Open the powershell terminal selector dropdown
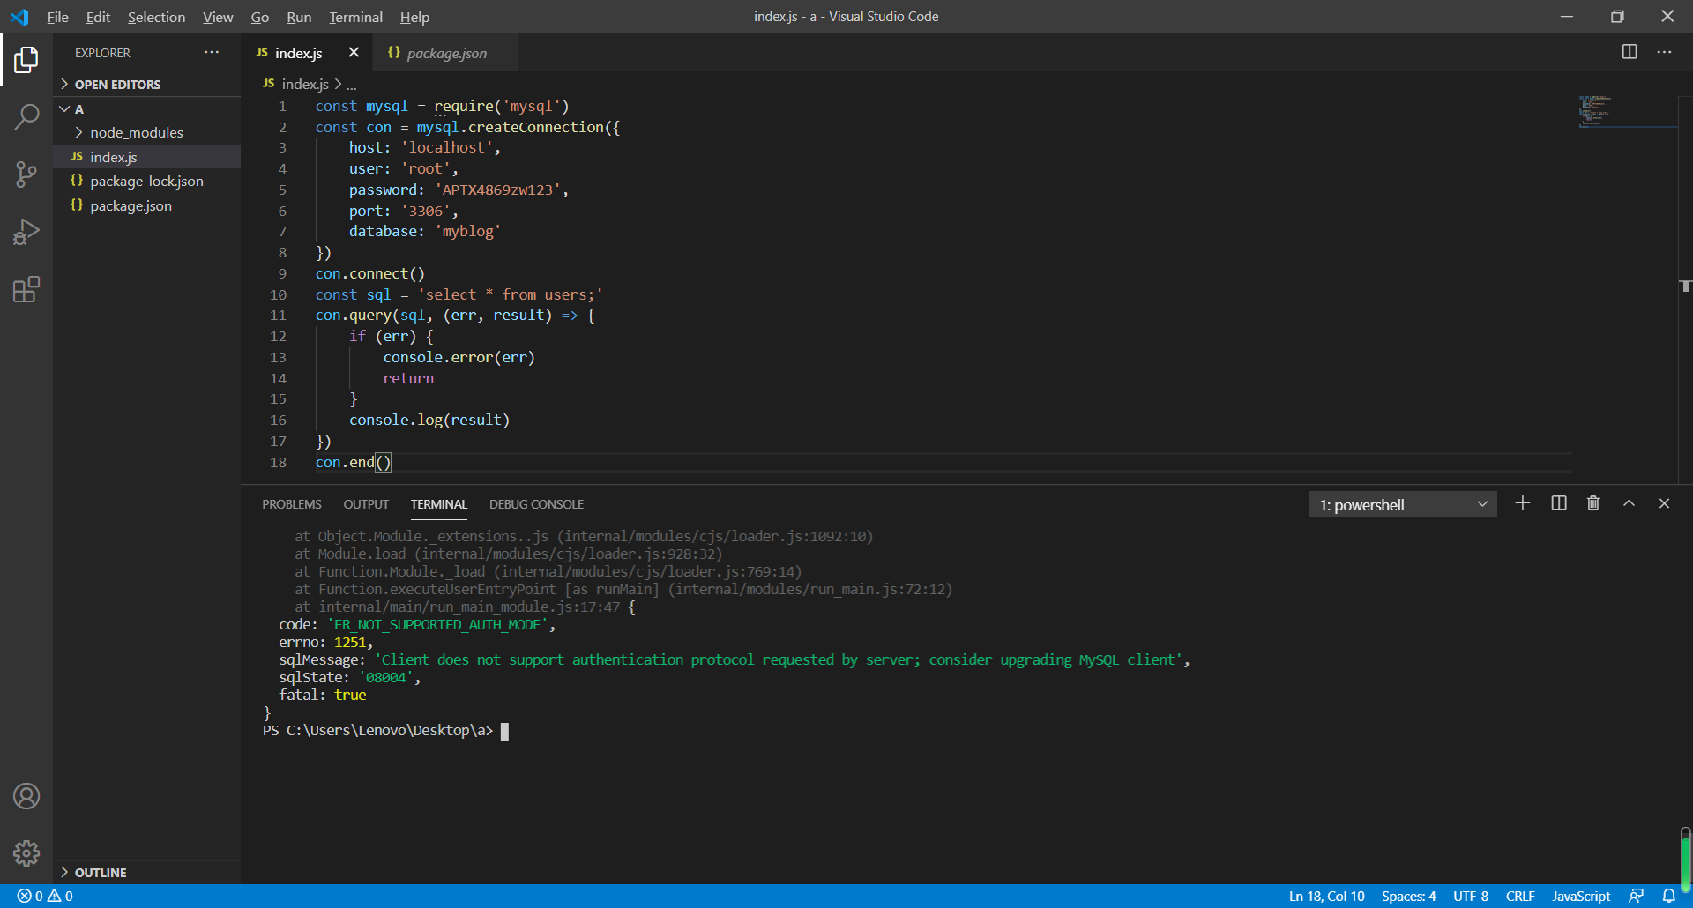This screenshot has width=1693, height=908. click(x=1403, y=505)
